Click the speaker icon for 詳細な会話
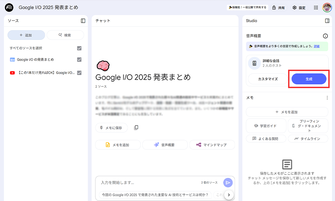The width and height of the screenshot is (335, 201). tap(255, 63)
